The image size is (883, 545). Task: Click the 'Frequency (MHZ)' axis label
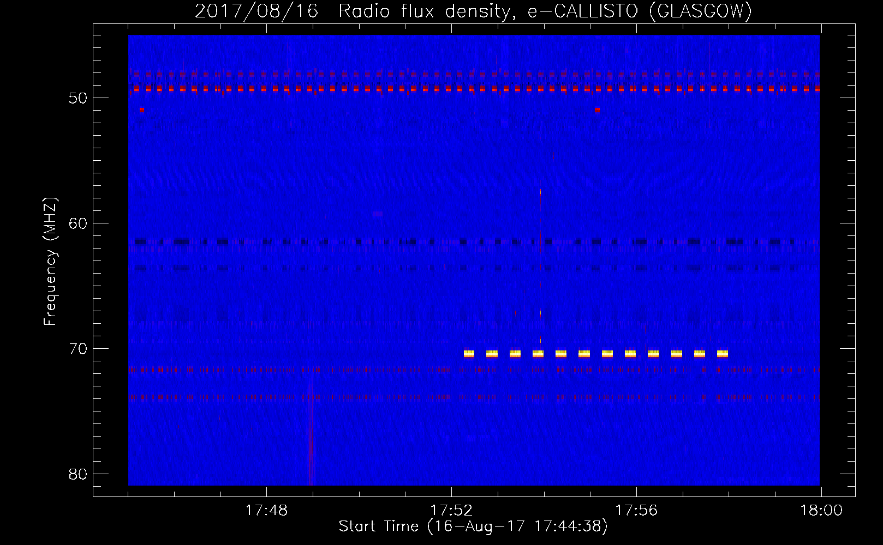pyautogui.click(x=50, y=262)
